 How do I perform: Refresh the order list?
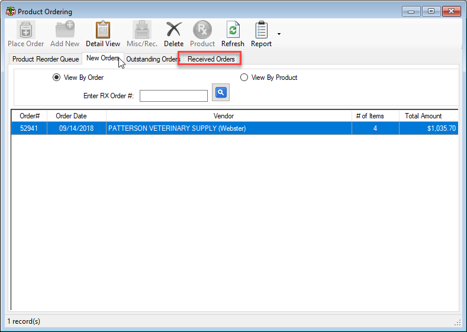[x=233, y=34]
